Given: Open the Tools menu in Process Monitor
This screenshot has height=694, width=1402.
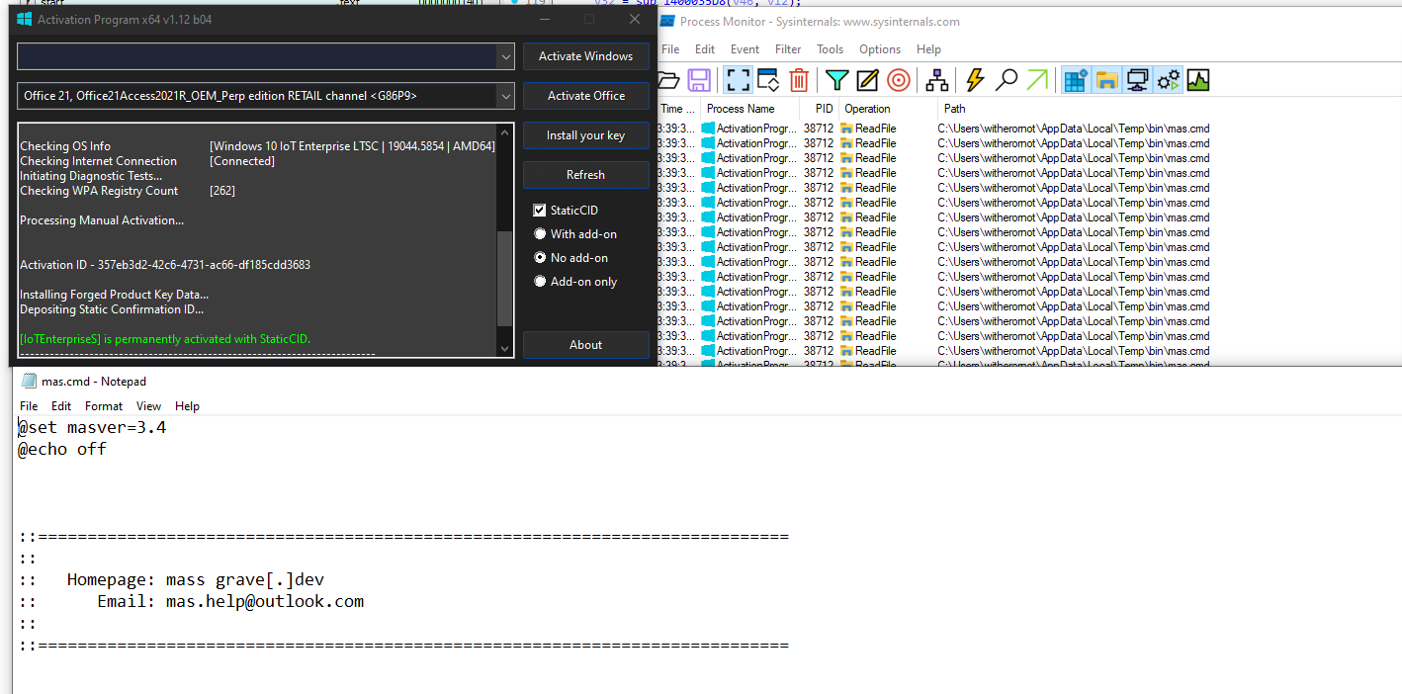Looking at the screenshot, I should pos(831,49).
